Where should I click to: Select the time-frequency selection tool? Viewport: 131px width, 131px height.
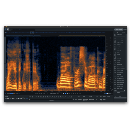pyautogui.click(x=65, y=93)
